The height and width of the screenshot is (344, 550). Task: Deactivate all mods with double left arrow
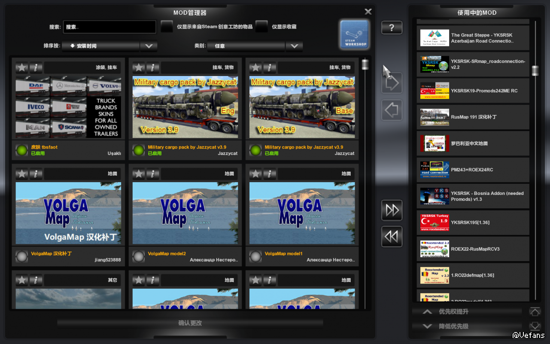pos(392,237)
